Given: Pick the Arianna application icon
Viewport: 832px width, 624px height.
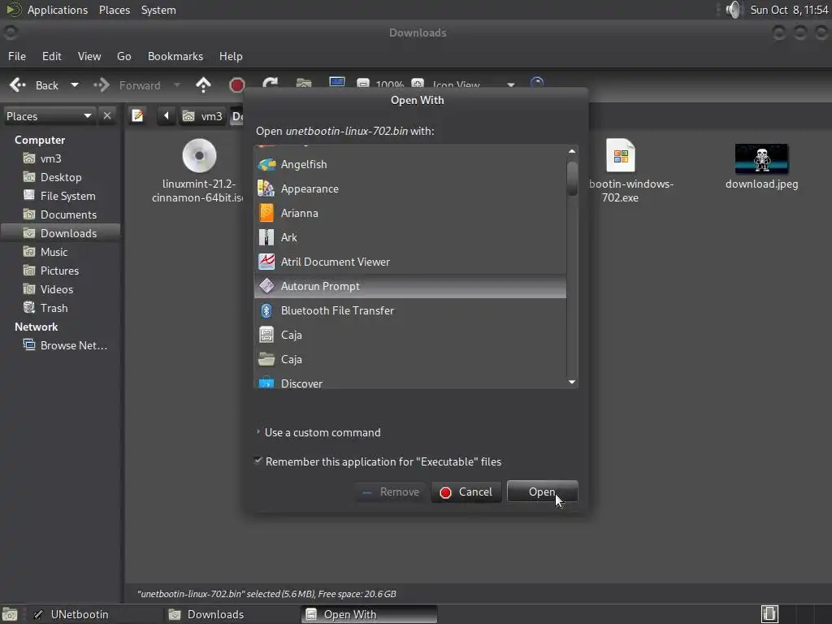Looking at the screenshot, I should tap(266, 214).
